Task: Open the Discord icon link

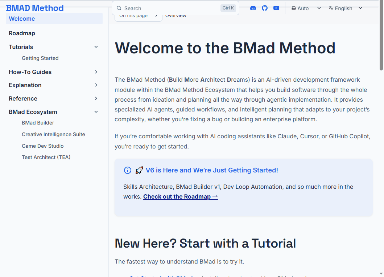Action: (x=253, y=8)
